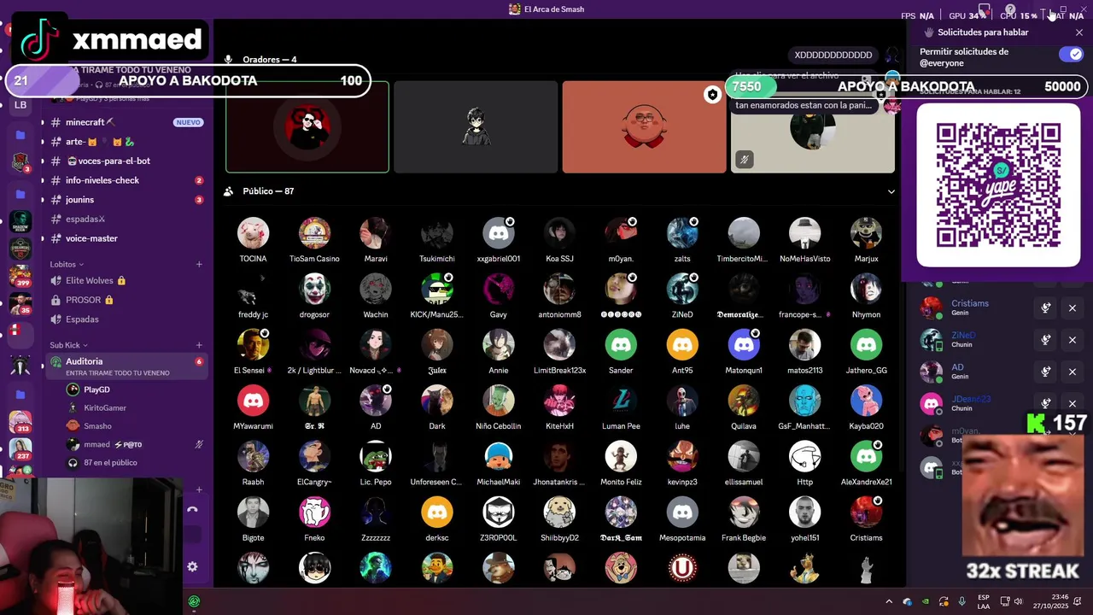Select the orange speaker tile with bald avatar
The height and width of the screenshot is (615, 1093).
point(644,127)
